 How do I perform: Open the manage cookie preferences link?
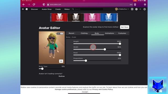(x=66, y=89)
